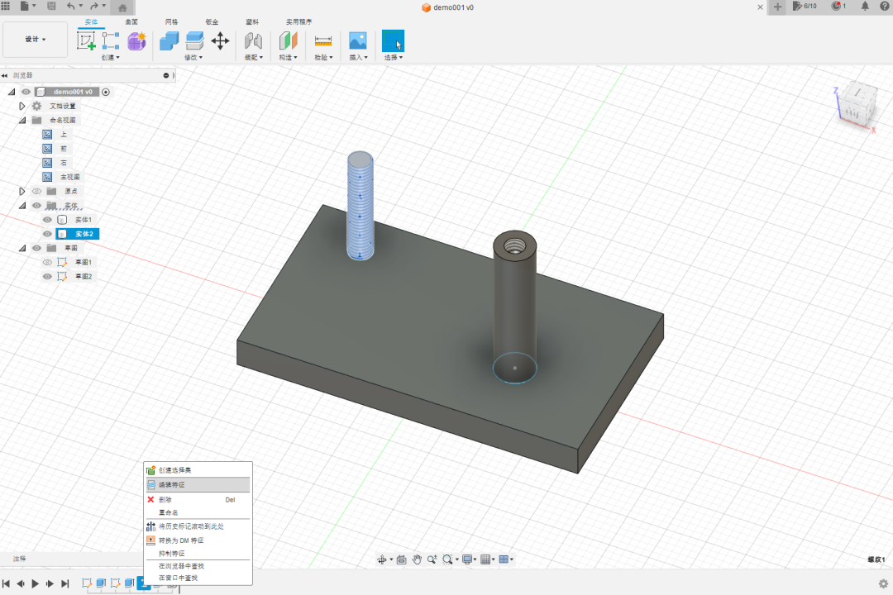Collapse the 草图 tree node
Image resolution: width=893 pixels, height=595 pixels.
[22, 248]
